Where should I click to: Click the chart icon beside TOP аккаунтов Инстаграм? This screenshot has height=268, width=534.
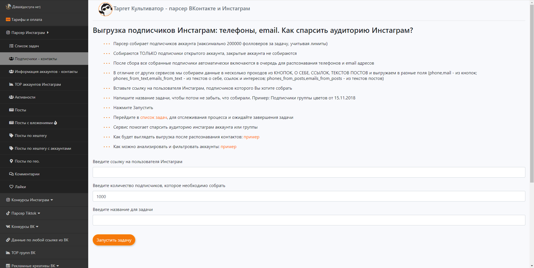click(x=11, y=84)
